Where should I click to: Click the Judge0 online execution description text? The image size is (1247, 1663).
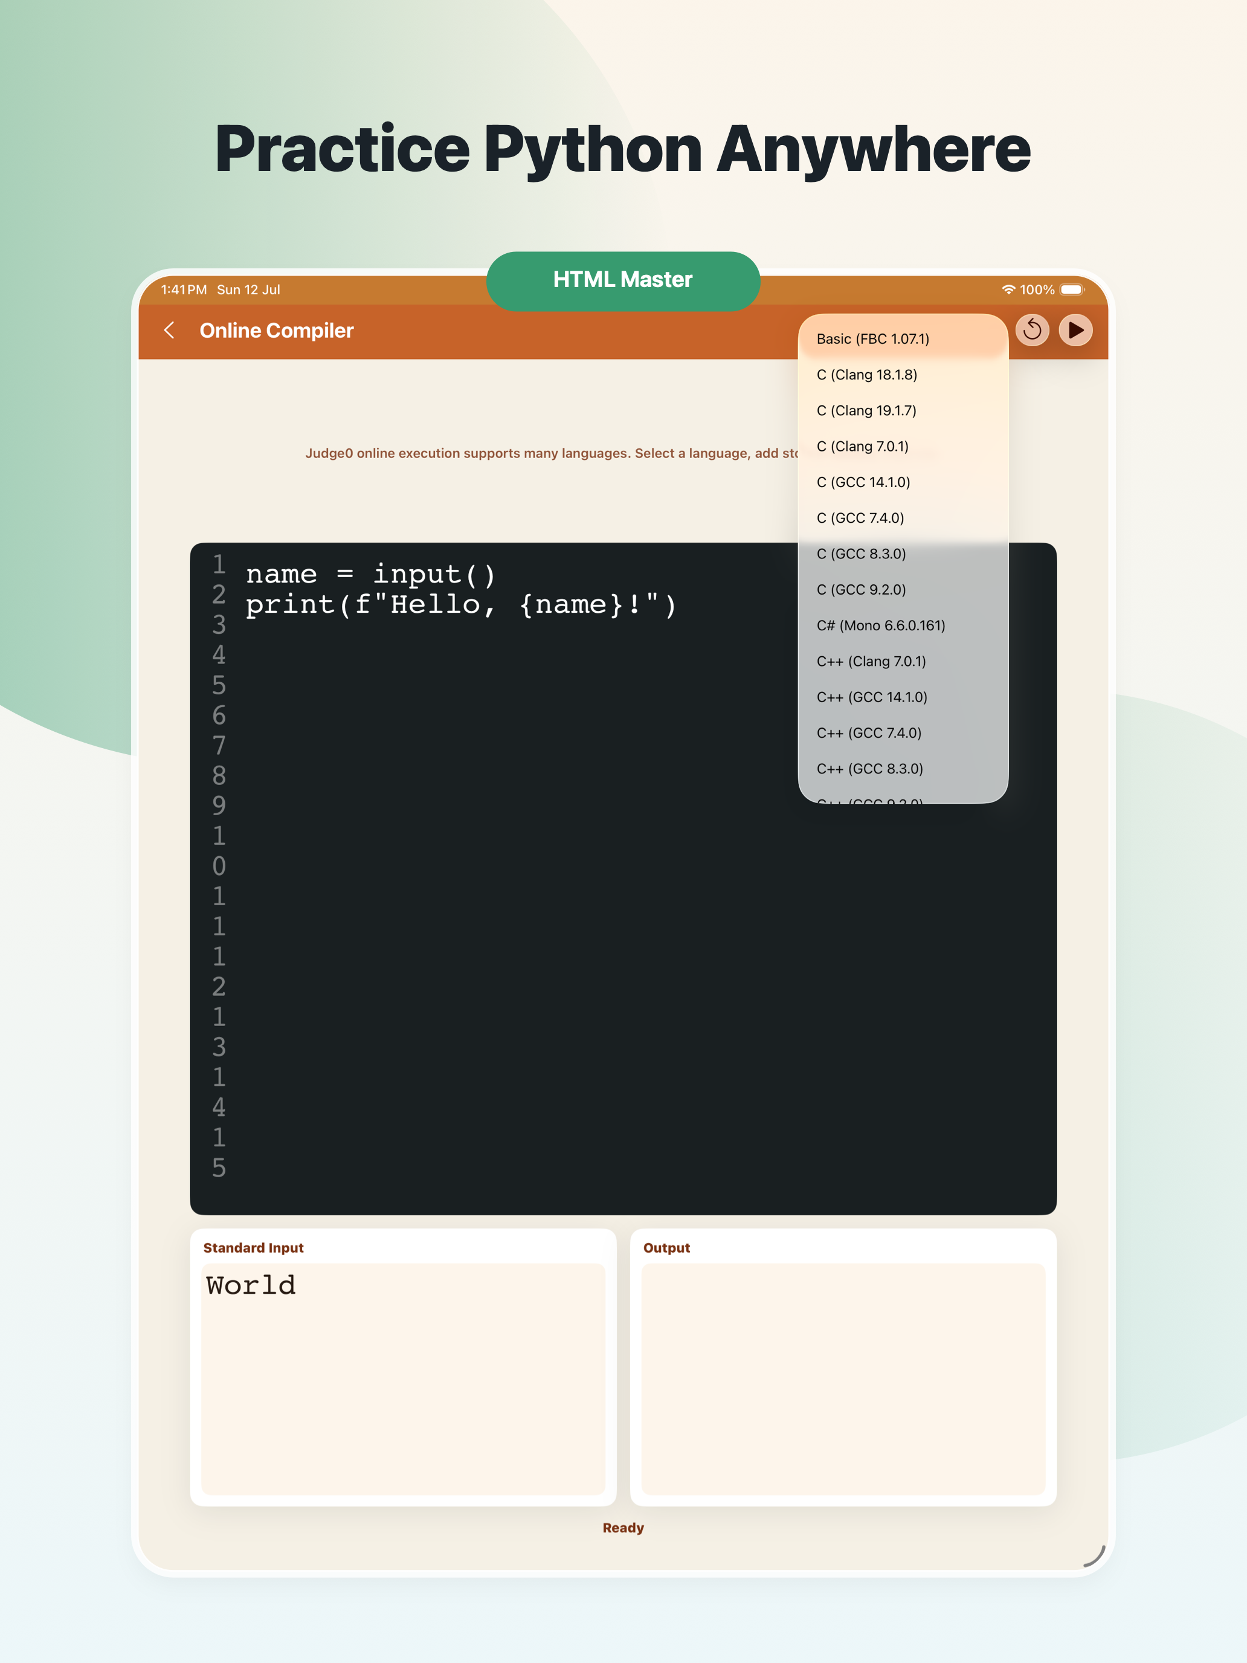(551, 453)
